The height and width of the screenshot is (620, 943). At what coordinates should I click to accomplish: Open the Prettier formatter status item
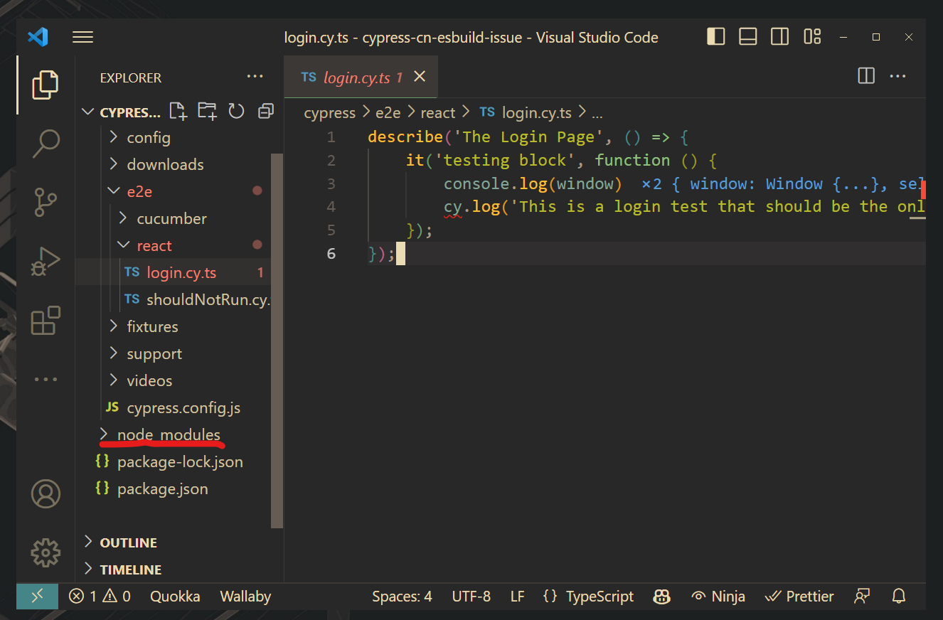point(799,596)
